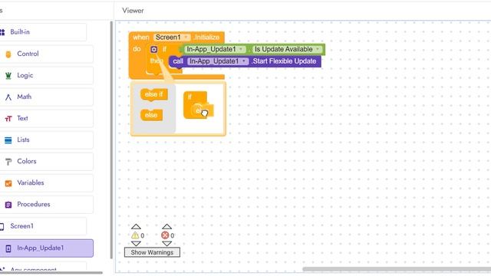Image resolution: width=491 pixels, height=276 pixels.
Task: Click the Text drawer icon
Action: click(8, 119)
